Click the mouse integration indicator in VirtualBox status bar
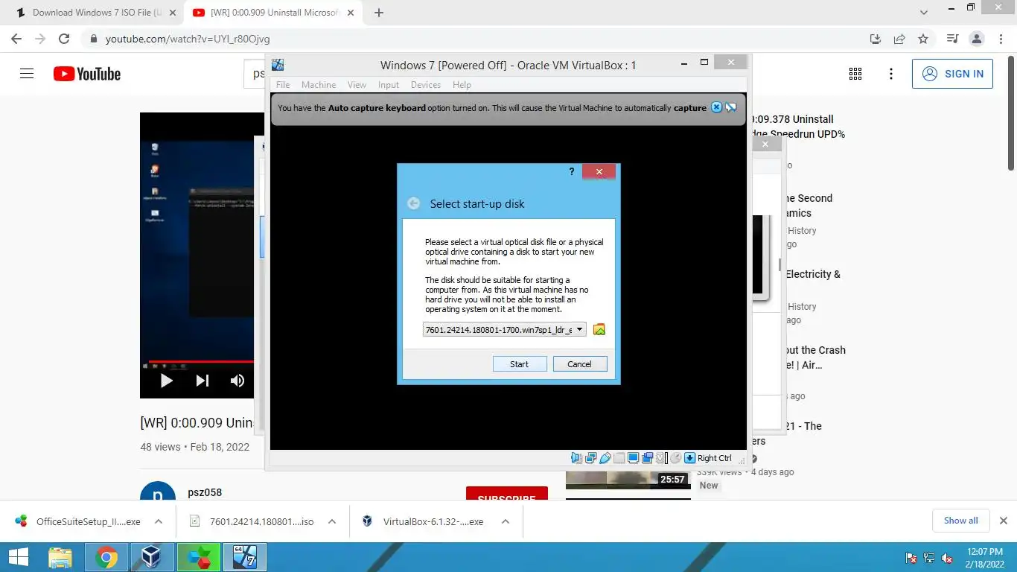The image size is (1017, 572). click(x=676, y=458)
